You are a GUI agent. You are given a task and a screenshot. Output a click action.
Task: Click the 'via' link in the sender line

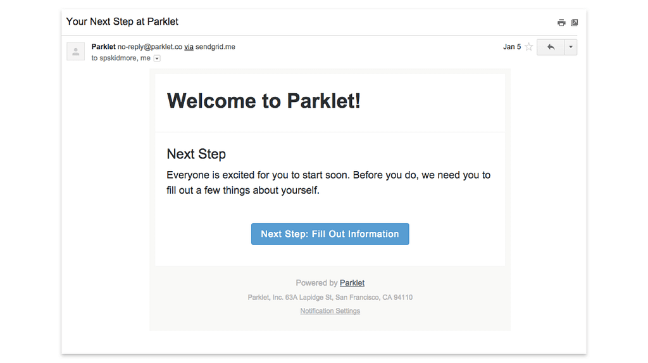(189, 47)
